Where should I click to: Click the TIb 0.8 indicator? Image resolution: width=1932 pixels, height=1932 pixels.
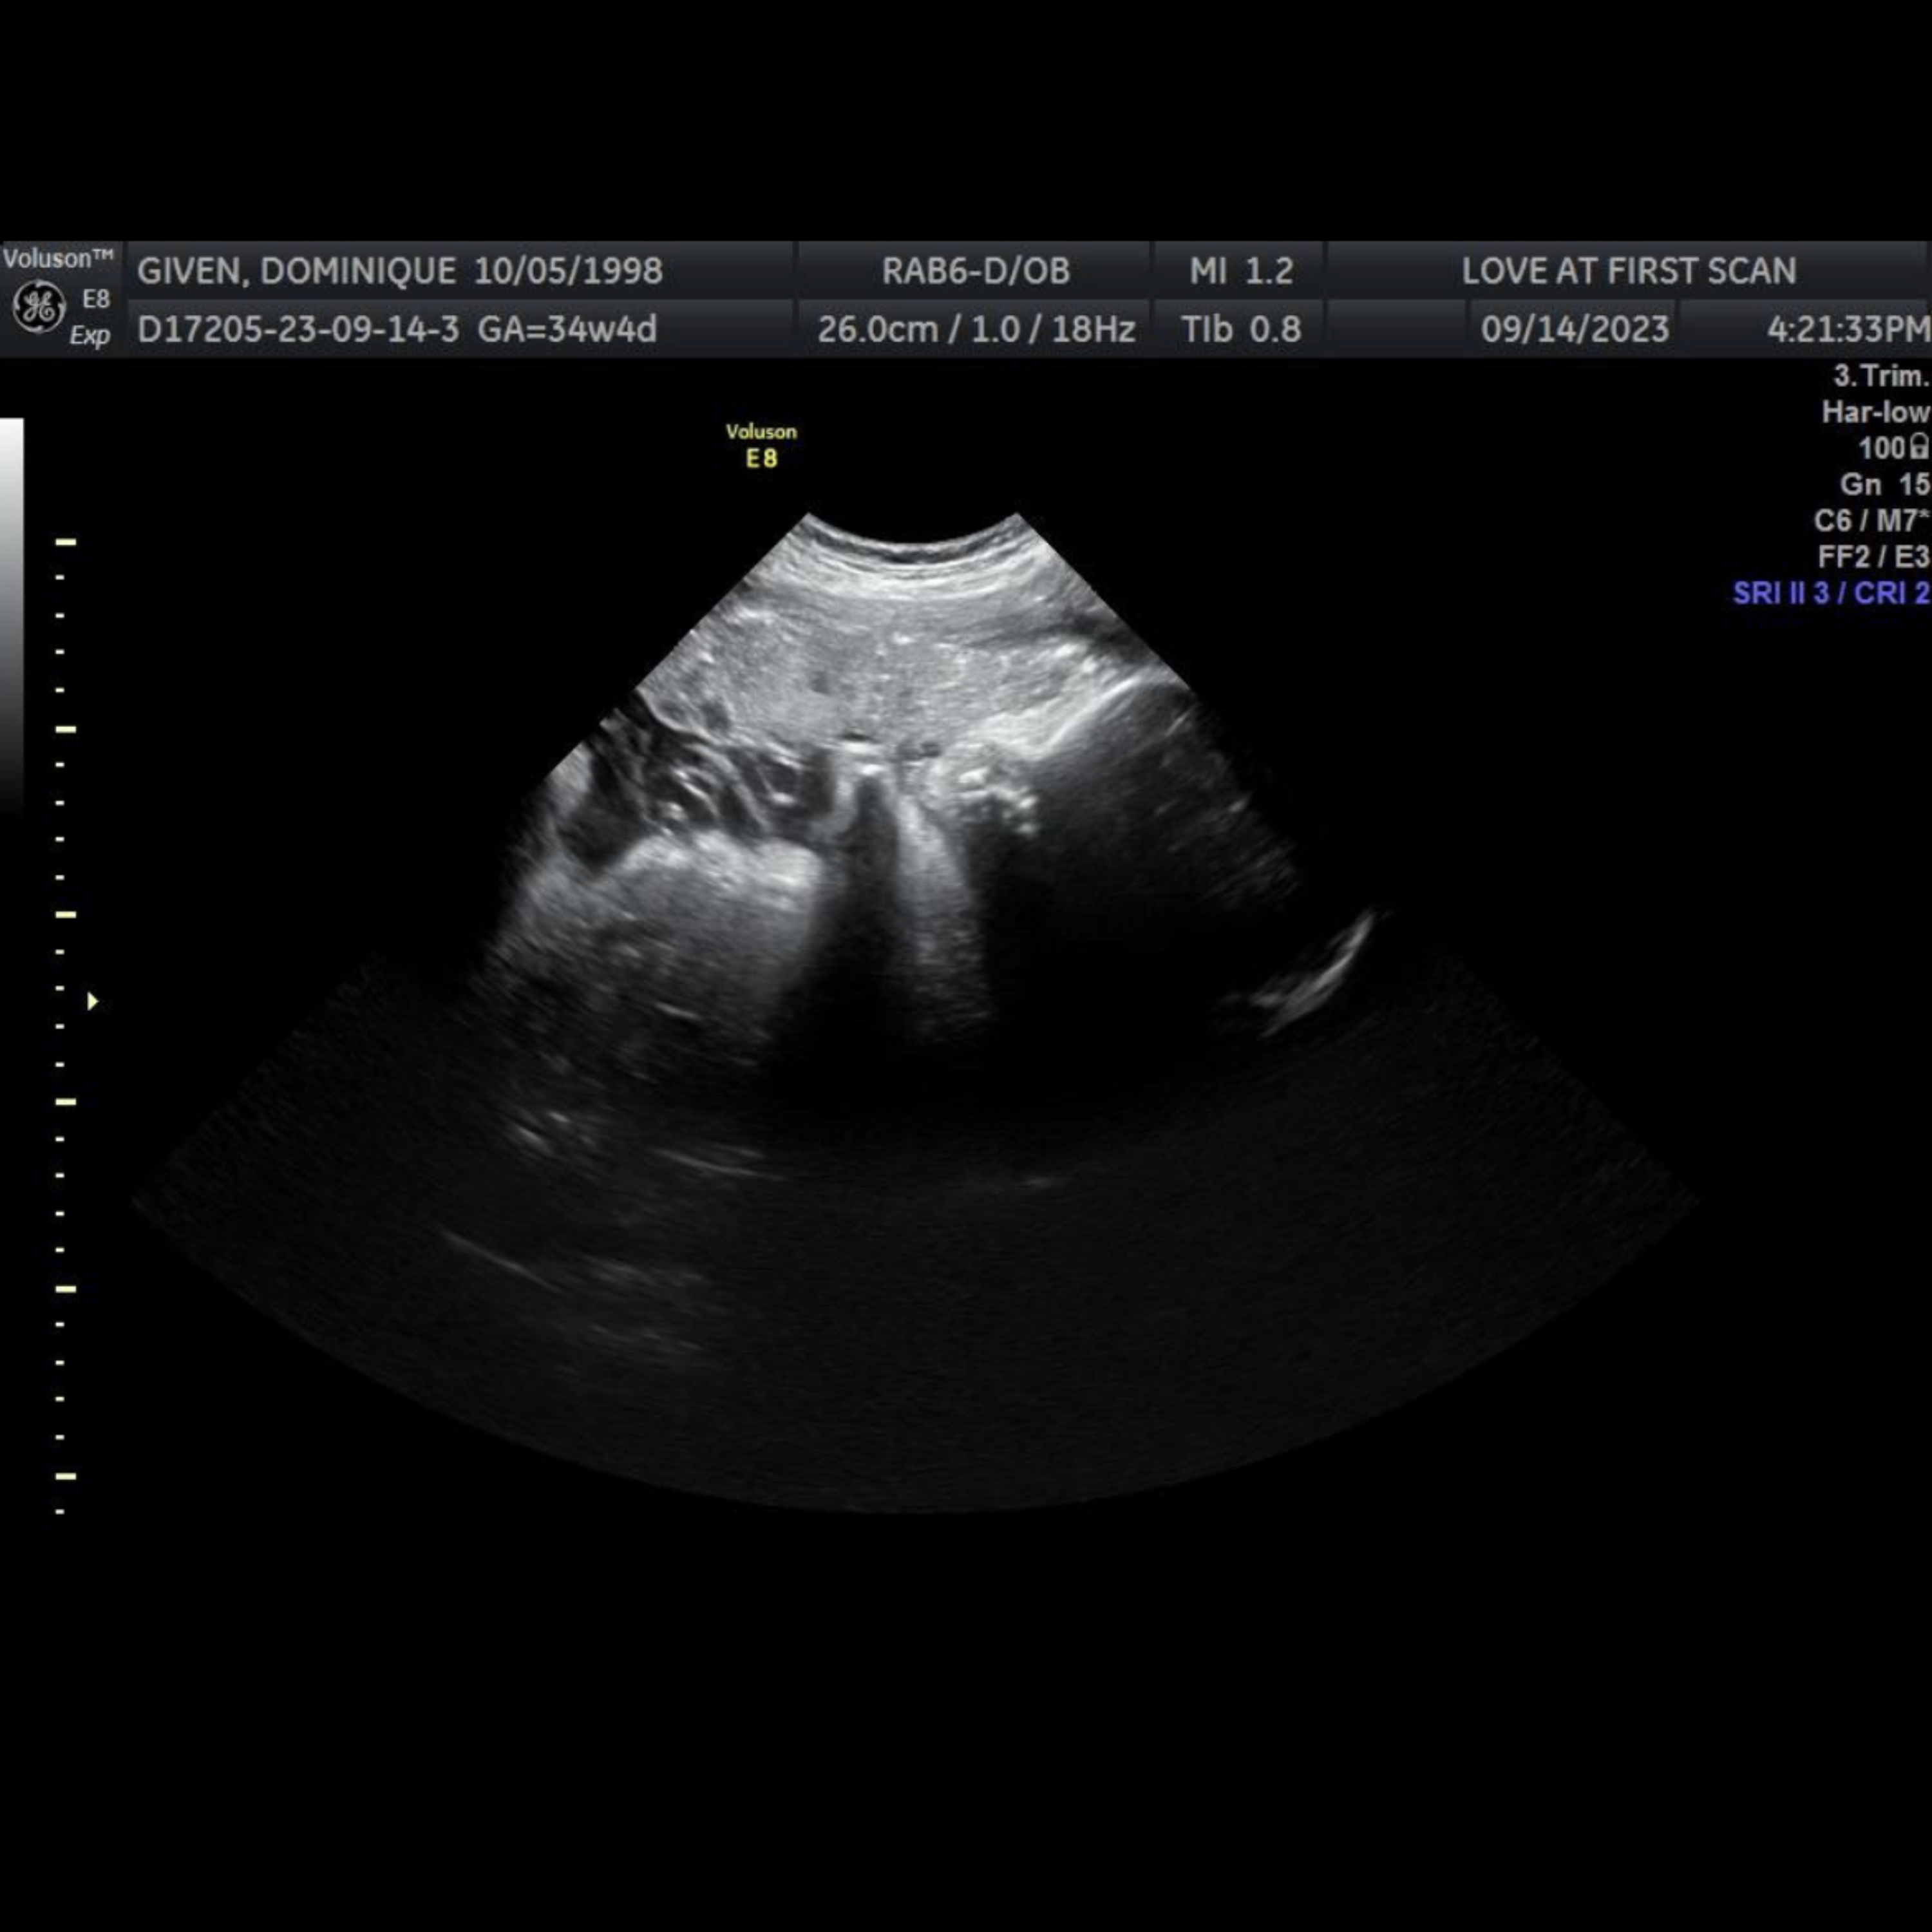(x=1240, y=329)
